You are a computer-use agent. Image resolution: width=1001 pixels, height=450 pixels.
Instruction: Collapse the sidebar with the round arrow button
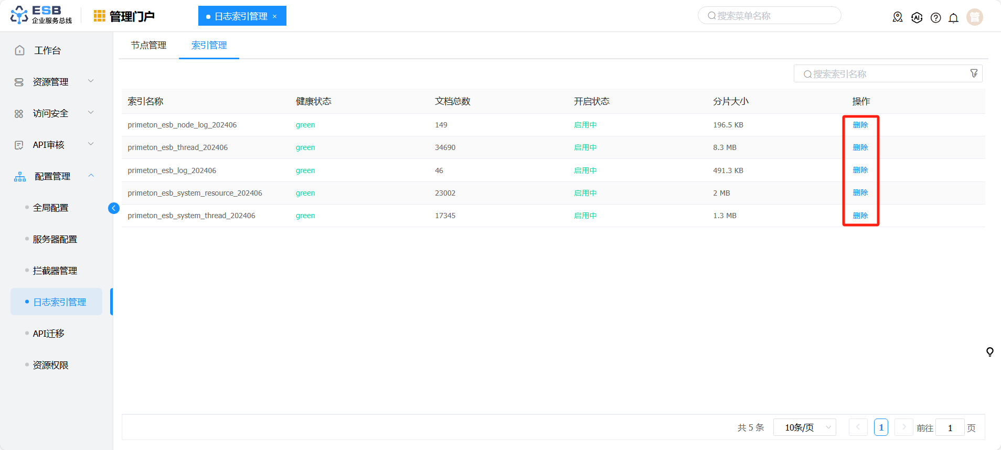click(x=113, y=208)
